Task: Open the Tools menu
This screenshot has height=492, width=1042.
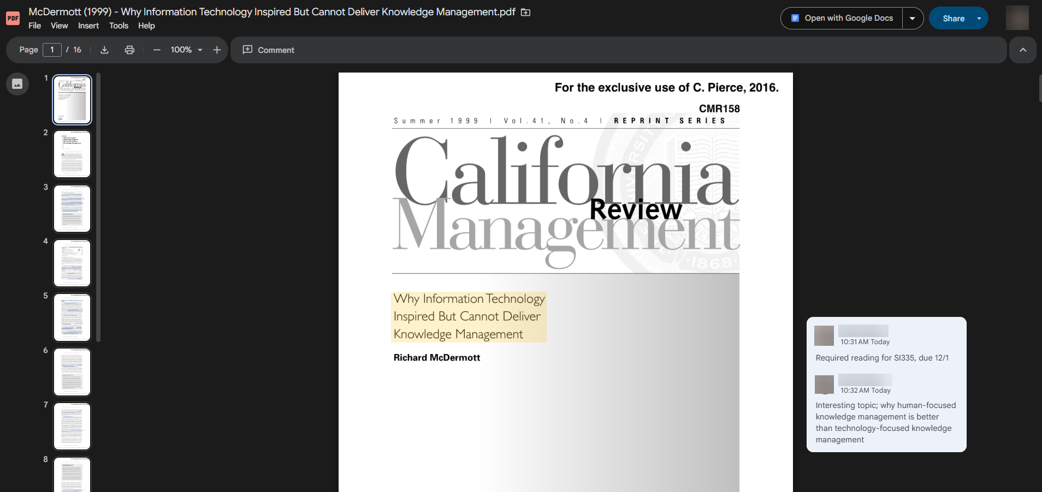Action: [119, 26]
